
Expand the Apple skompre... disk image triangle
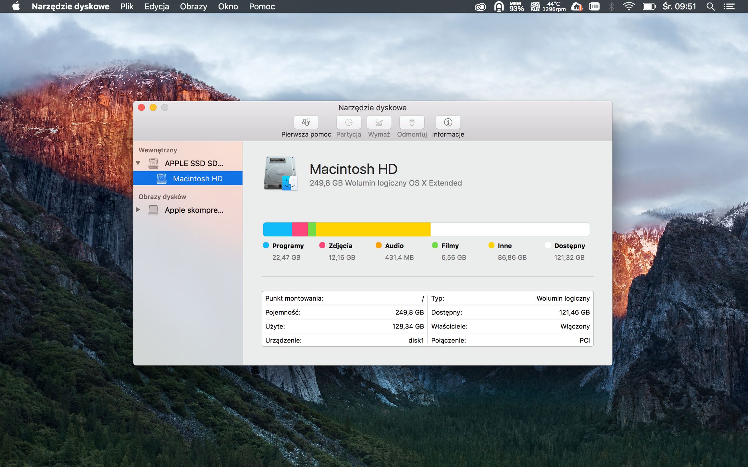click(138, 210)
